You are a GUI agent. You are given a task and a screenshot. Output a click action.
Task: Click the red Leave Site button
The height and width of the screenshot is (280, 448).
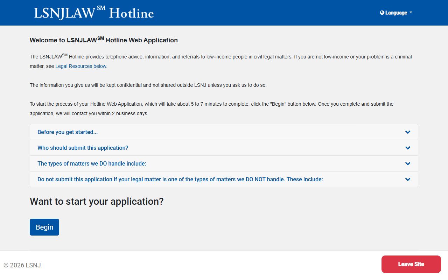point(411,264)
